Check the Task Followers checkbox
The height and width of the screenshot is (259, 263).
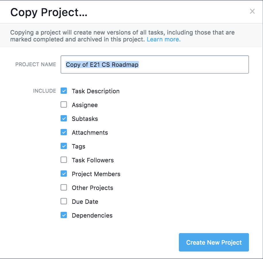coord(64,160)
